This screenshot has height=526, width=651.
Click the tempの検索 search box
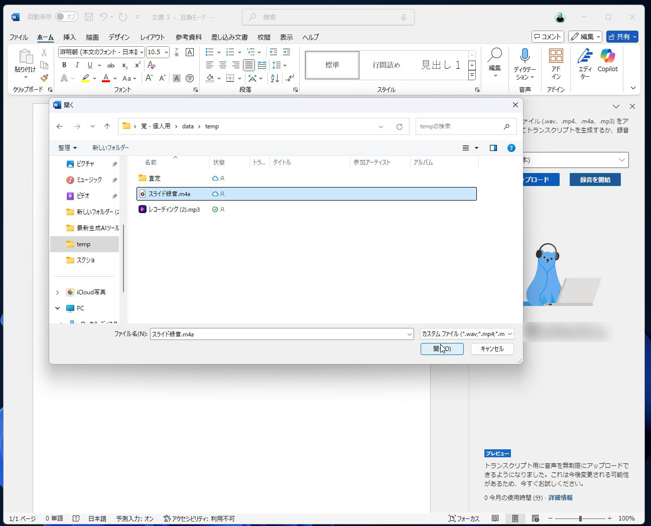(x=466, y=126)
